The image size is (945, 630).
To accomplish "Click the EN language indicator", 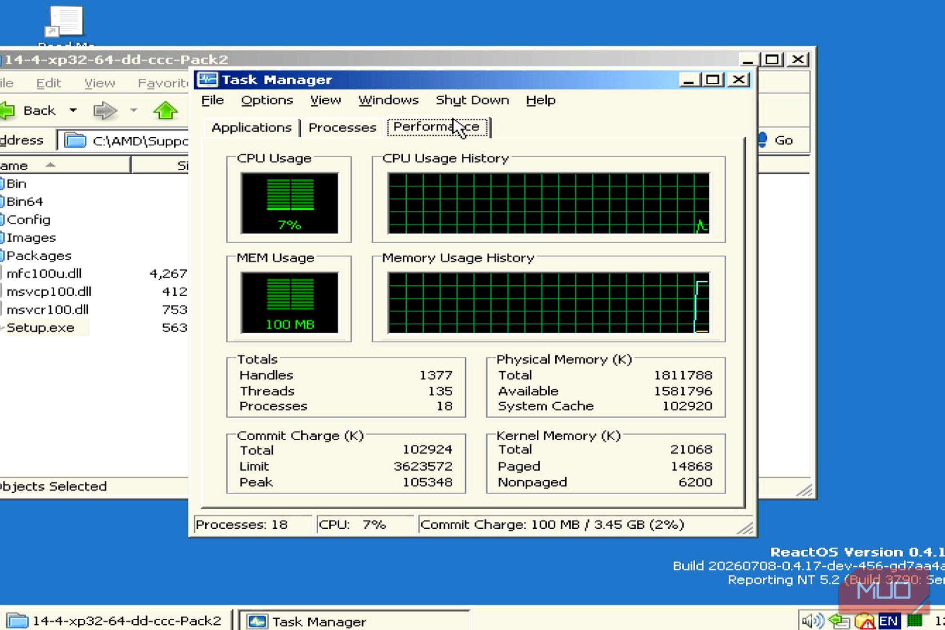I will [x=888, y=621].
